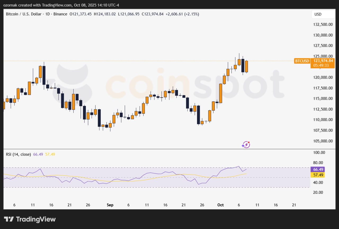Select the Sep marker on date axis
The height and width of the screenshot is (229, 339).
coord(110,205)
